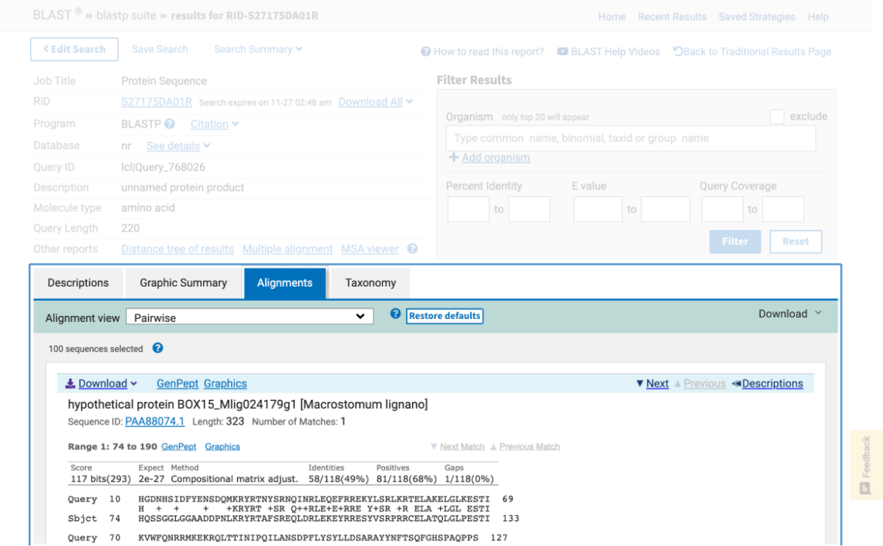This screenshot has width=883, height=546.
Task: Open How to read this report help
Action: (482, 52)
